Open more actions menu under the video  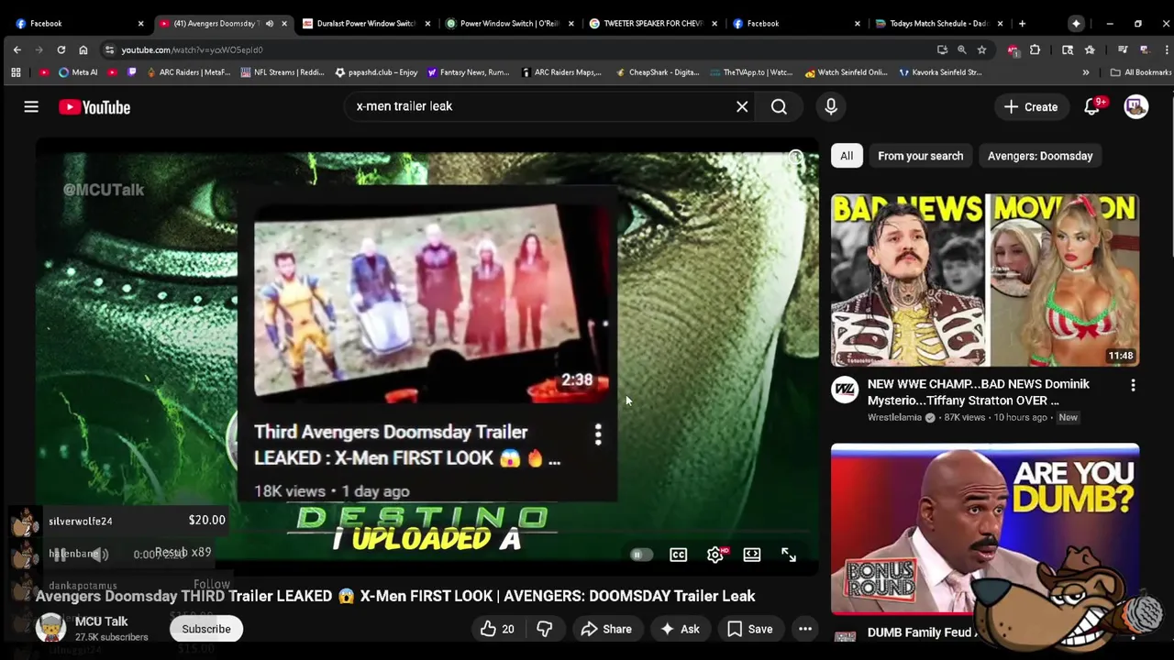tap(805, 629)
